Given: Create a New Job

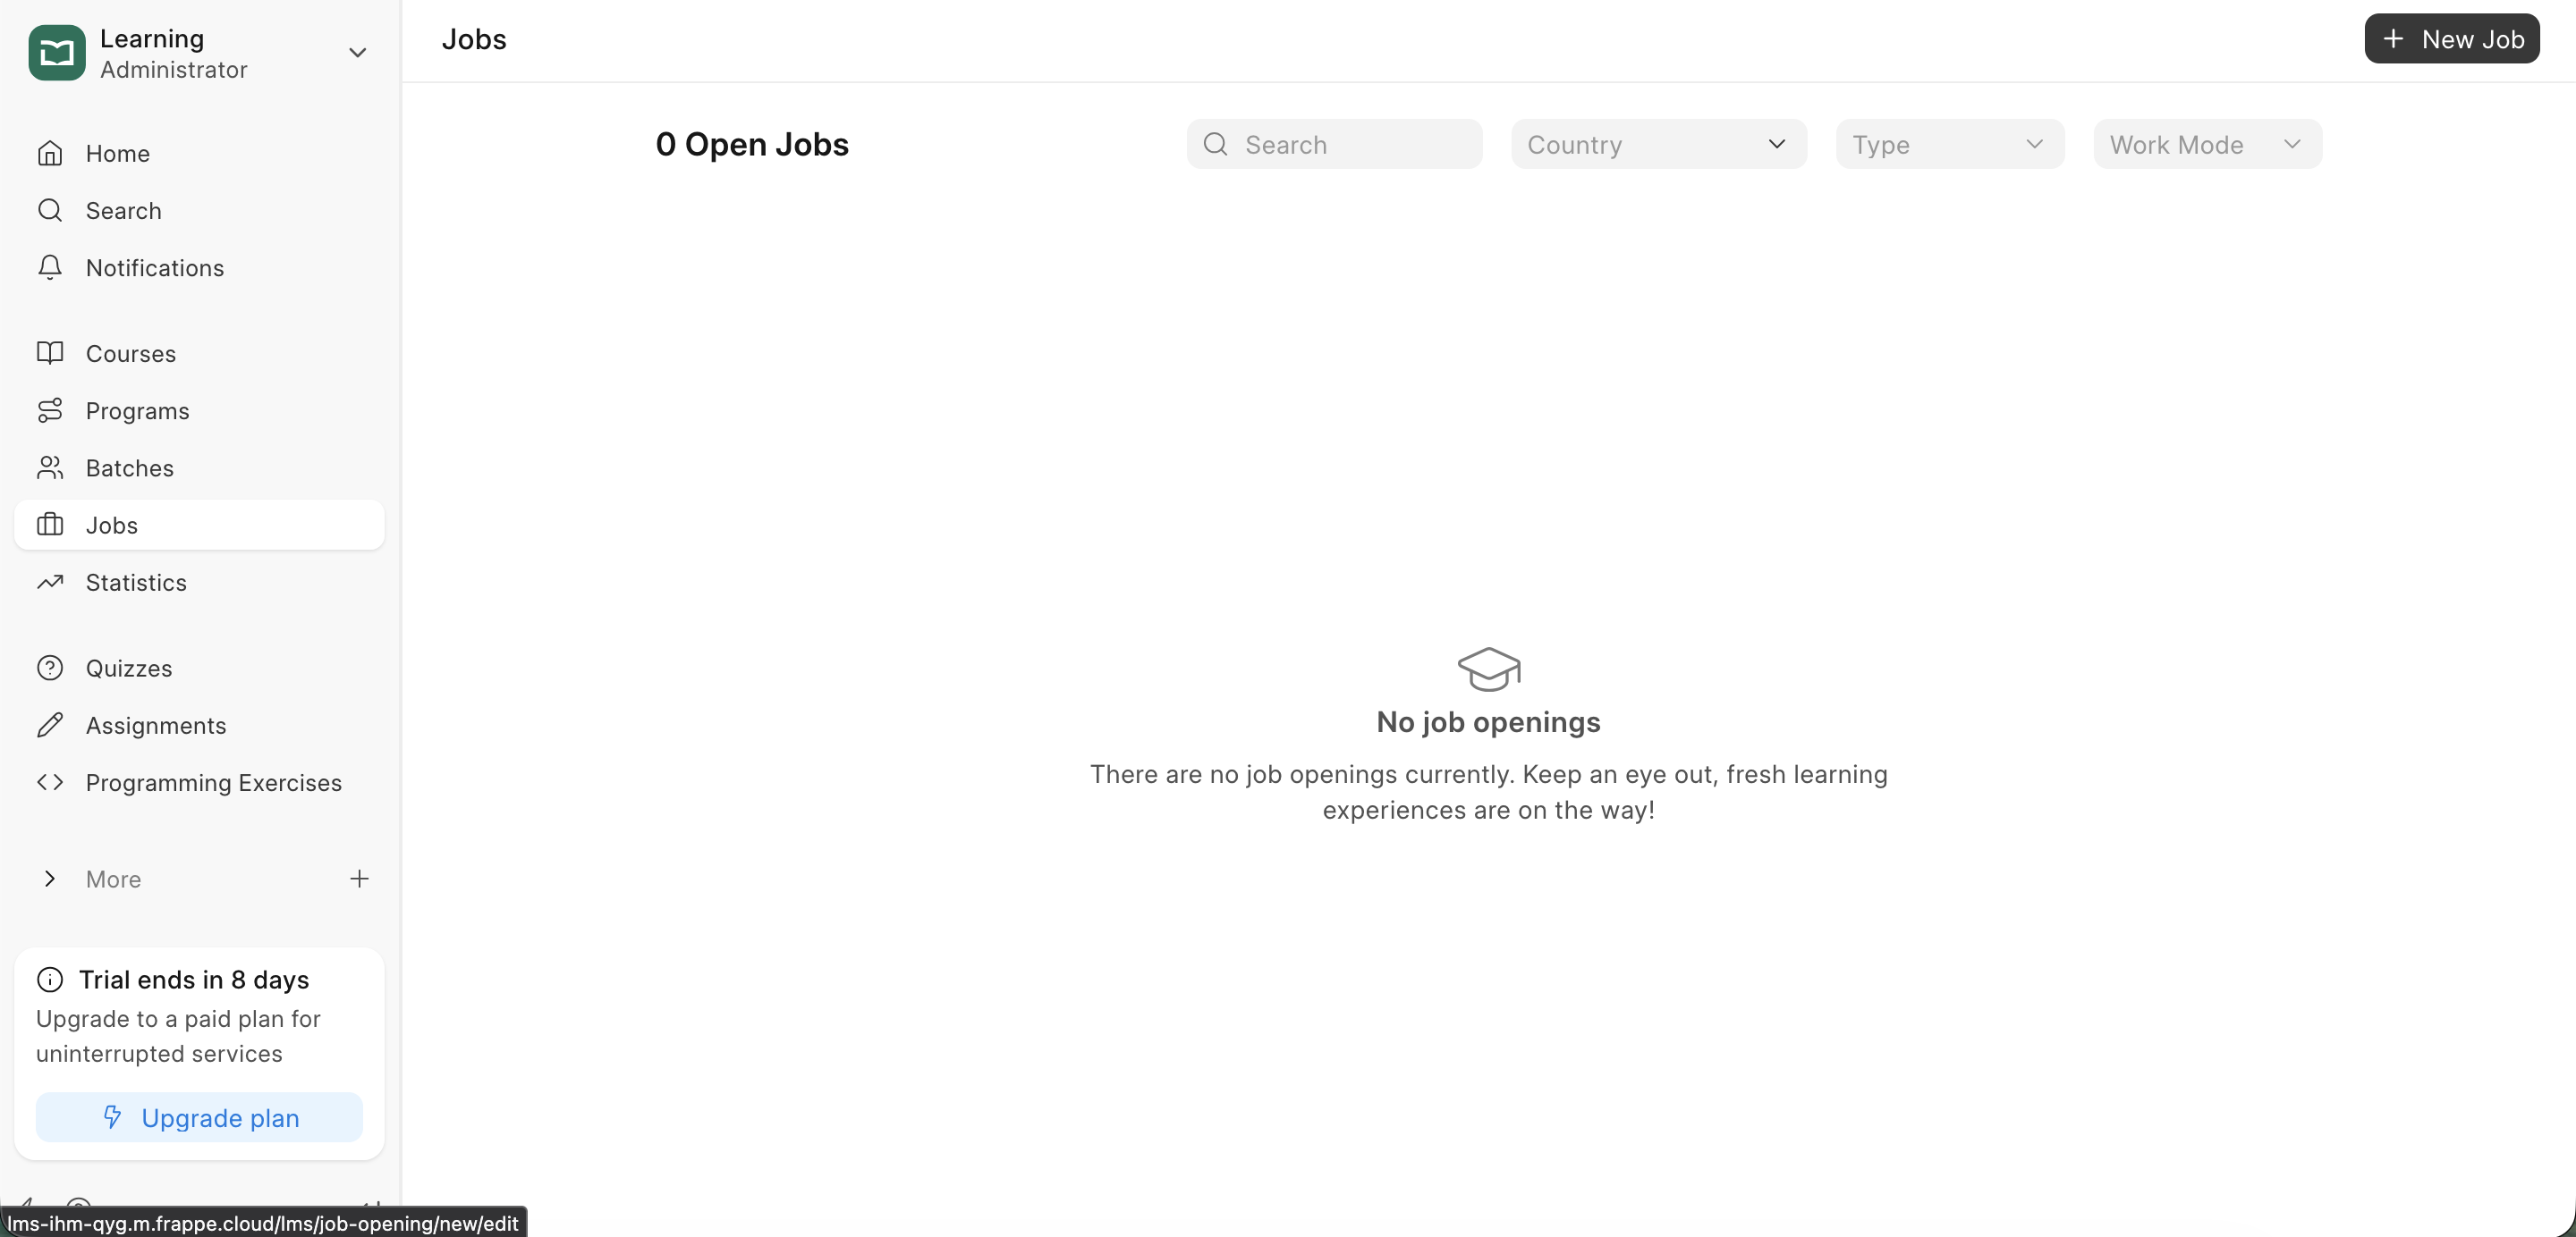Looking at the screenshot, I should (x=2451, y=39).
